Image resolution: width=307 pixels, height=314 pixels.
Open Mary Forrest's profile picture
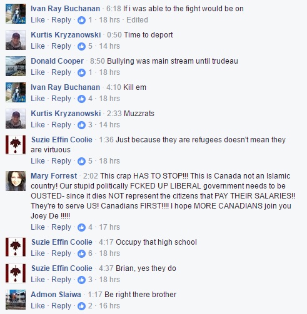[x=16, y=181]
